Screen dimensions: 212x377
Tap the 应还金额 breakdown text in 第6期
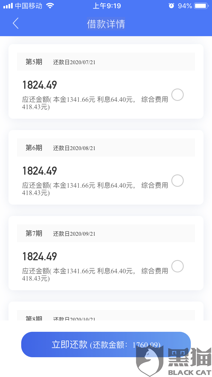(x=95, y=189)
